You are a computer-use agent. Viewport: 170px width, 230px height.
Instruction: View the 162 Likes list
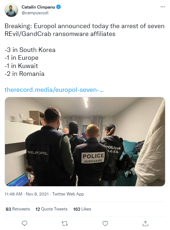pos(82,209)
